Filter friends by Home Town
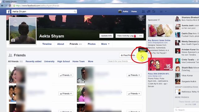 [79, 62]
